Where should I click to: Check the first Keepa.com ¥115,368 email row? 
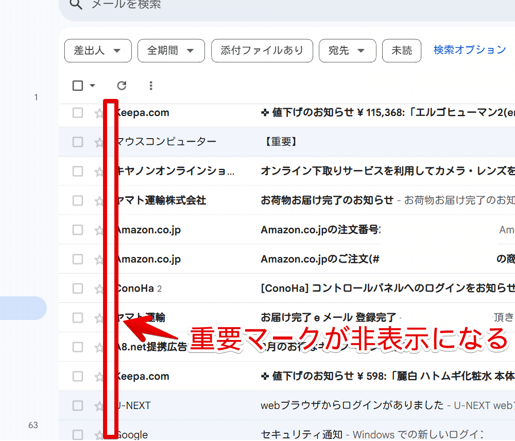click(x=78, y=113)
